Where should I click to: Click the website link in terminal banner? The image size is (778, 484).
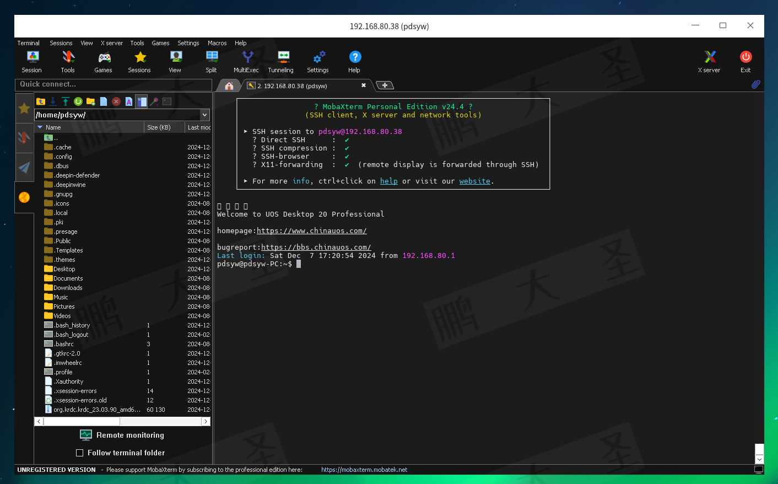[x=475, y=181]
